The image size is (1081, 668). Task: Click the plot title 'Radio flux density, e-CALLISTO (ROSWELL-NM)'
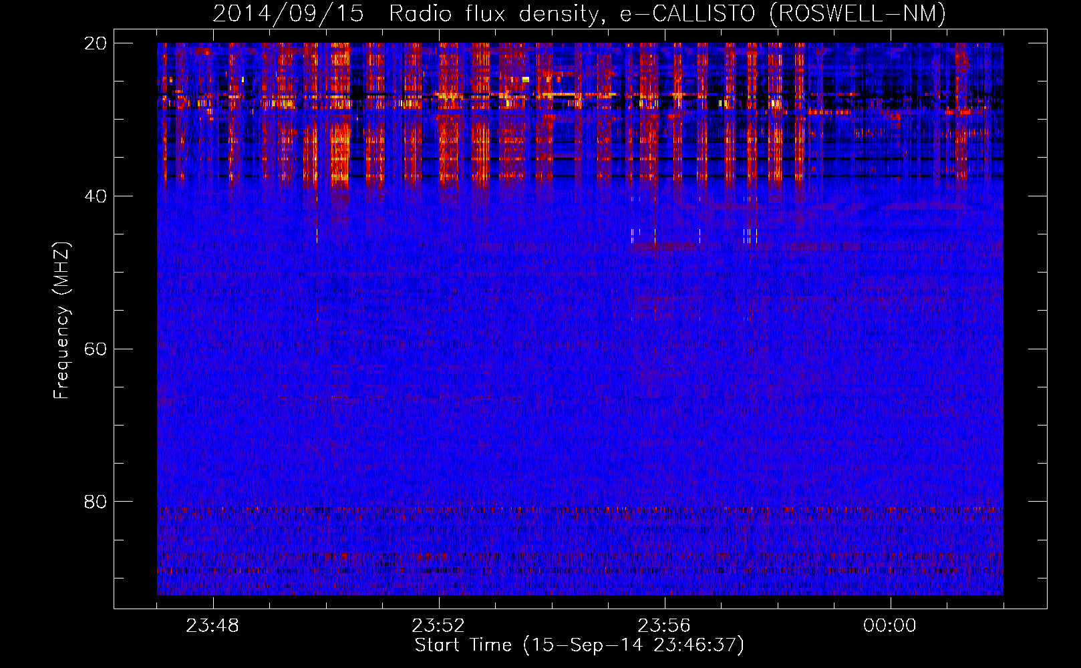click(667, 14)
